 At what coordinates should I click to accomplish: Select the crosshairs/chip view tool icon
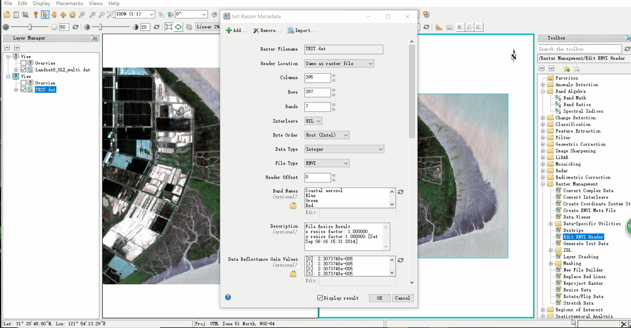pyautogui.click(x=25, y=15)
